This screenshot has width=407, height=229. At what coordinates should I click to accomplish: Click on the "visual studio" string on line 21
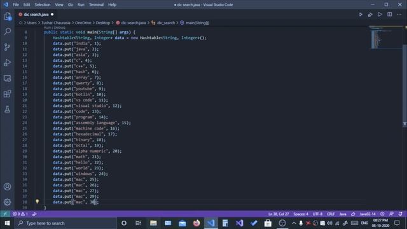(x=91, y=106)
